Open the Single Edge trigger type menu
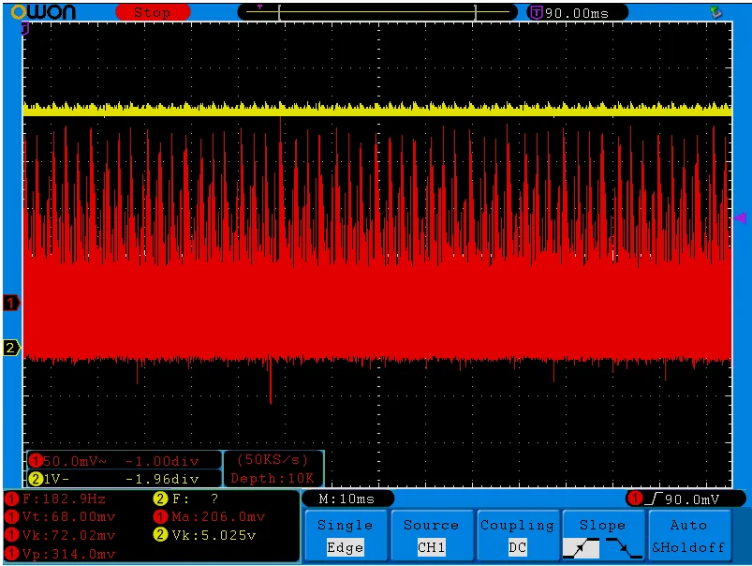This screenshot has width=752, height=566. pos(345,536)
